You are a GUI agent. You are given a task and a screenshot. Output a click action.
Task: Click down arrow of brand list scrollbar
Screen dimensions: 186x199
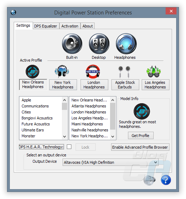(x=64, y=137)
